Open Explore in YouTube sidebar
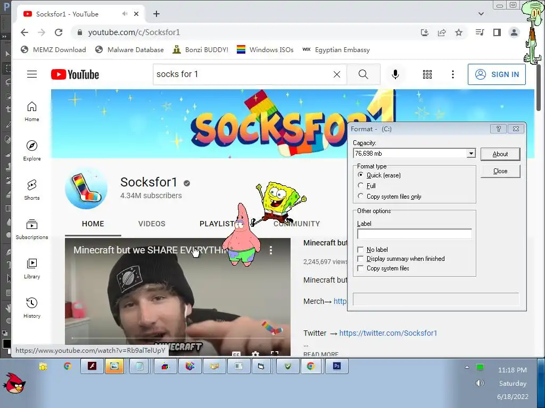The height and width of the screenshot is (408, 545). [31, 150]
